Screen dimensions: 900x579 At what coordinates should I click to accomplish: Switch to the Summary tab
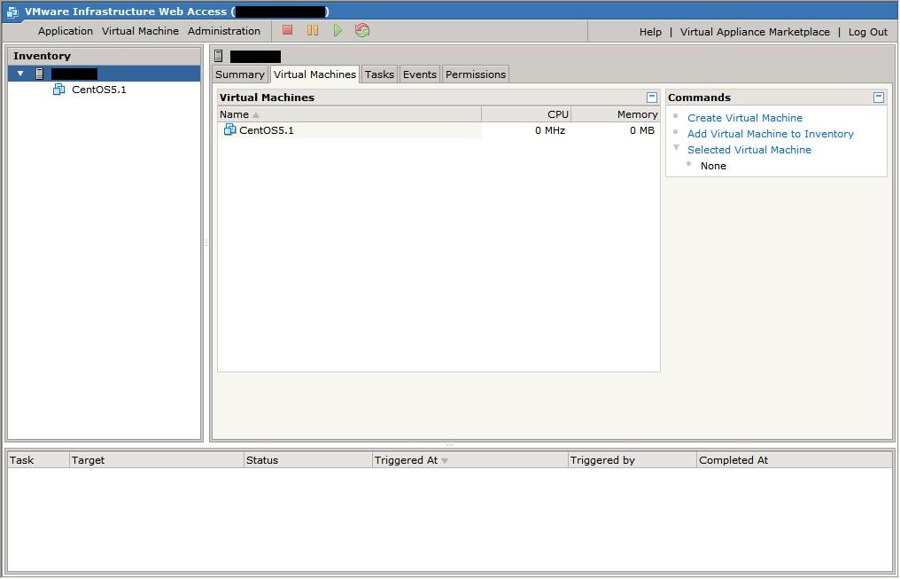coord(239,74)
